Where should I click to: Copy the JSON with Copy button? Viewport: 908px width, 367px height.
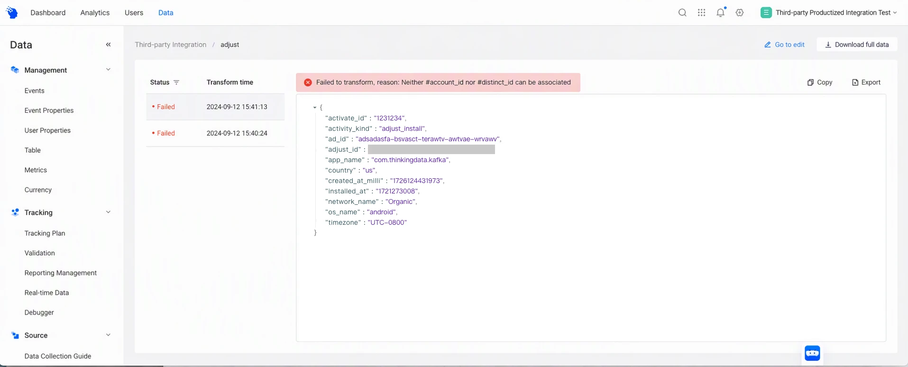coord(820,83)
